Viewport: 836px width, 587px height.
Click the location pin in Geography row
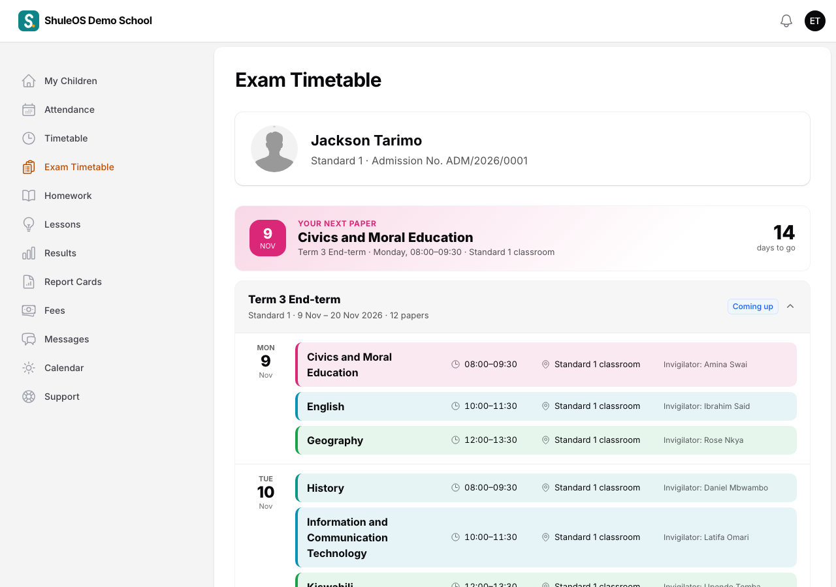546,440
